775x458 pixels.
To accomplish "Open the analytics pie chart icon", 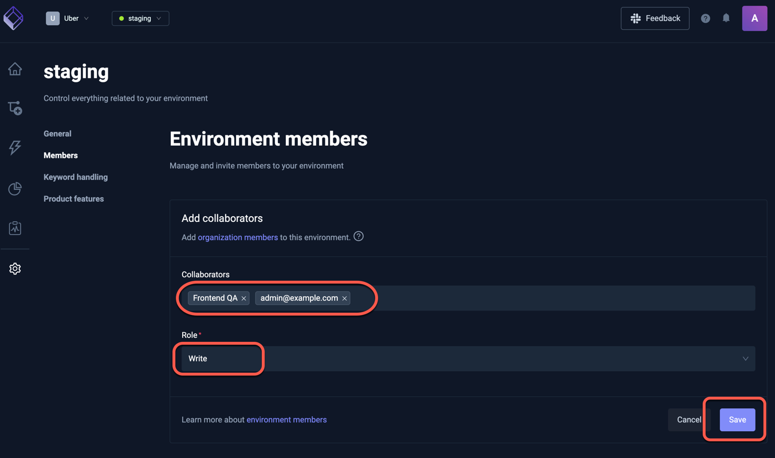I will click(15, 188).
